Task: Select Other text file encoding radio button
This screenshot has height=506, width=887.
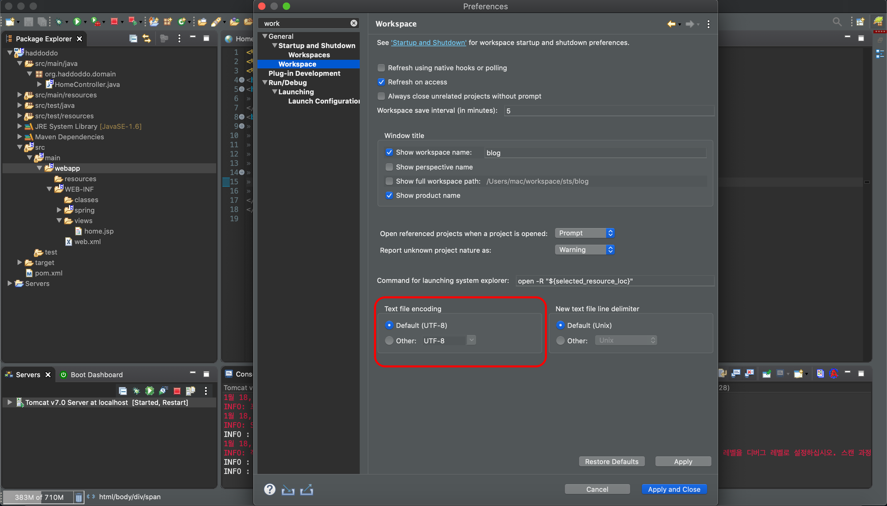Action: pyautogui.click(x=389, y=340)
